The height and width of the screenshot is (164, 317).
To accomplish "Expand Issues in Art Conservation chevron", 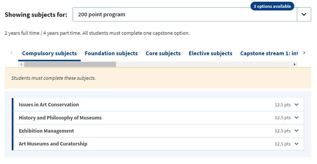I will coord(296,104).
